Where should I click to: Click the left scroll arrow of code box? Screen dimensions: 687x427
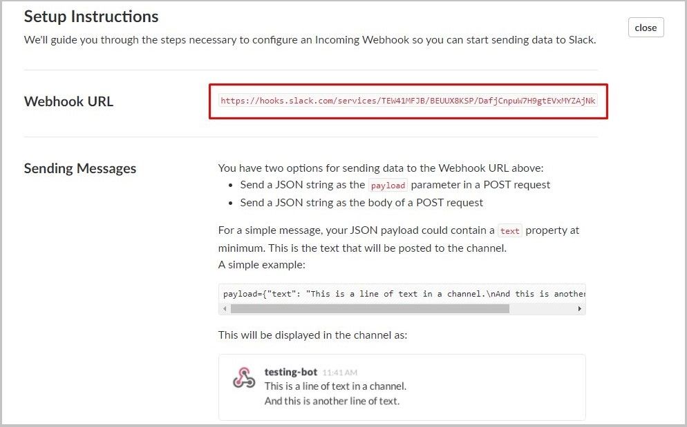click(x=225, y=309)
